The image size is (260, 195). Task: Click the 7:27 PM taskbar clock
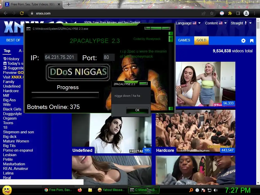click(x=238, y=190)
